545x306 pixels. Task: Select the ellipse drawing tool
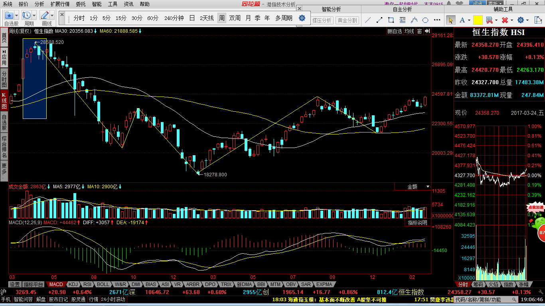(425, 20)
